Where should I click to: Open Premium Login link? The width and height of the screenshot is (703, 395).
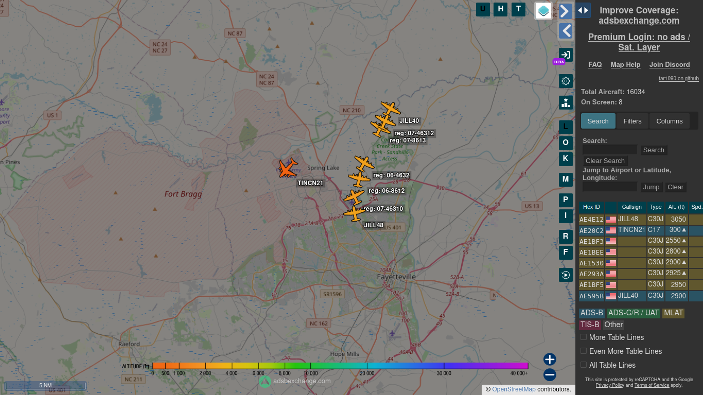tap(639, 42)
